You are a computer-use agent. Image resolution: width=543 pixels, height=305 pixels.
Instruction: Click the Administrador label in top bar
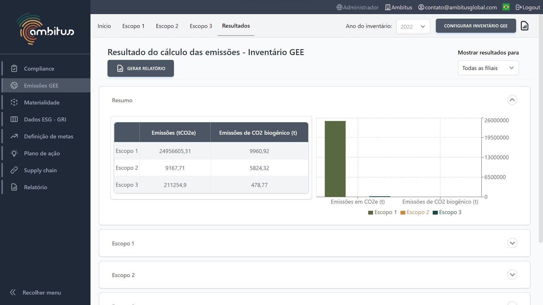361,7
